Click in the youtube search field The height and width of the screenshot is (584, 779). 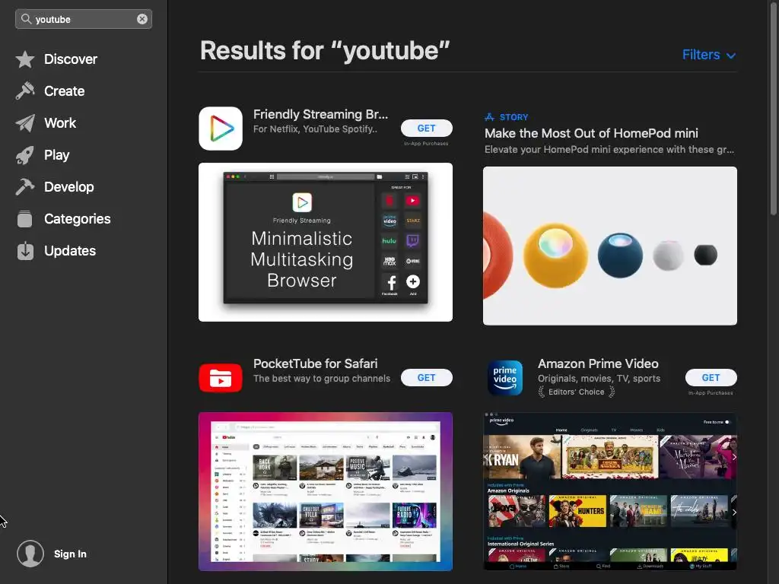pyautogui.click(x=84, y=19)
